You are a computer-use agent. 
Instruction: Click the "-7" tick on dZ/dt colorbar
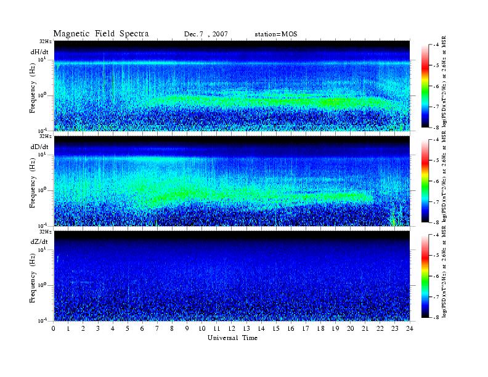point(436,297)
